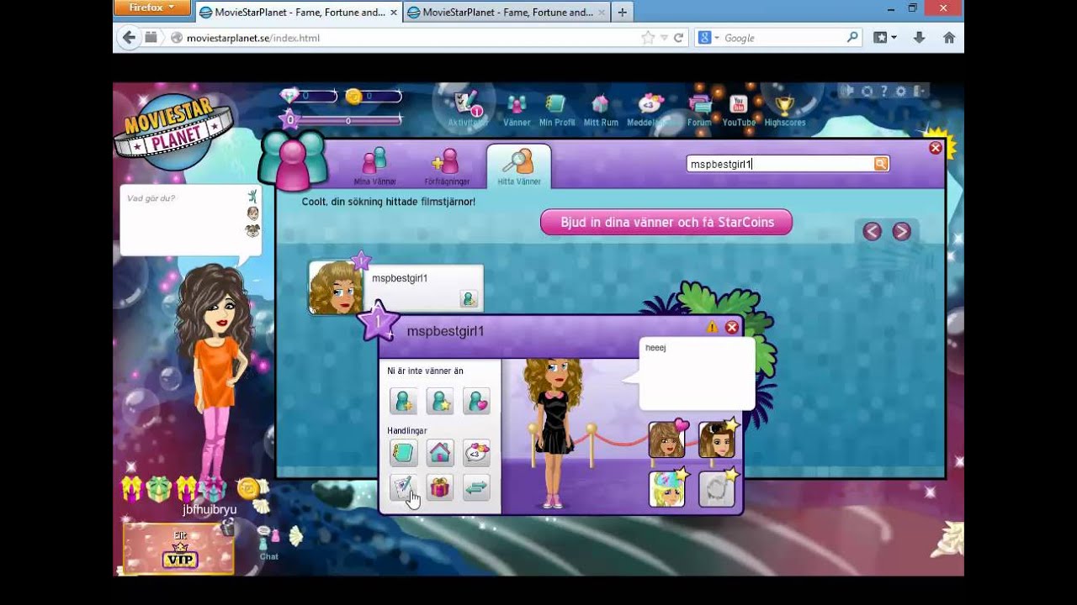
Task: Open the VIP Elit banner
Action: point(178,548)
